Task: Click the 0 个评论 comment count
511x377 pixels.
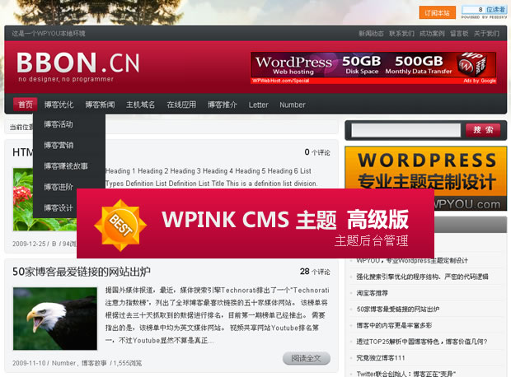Action: coord(317,152)
